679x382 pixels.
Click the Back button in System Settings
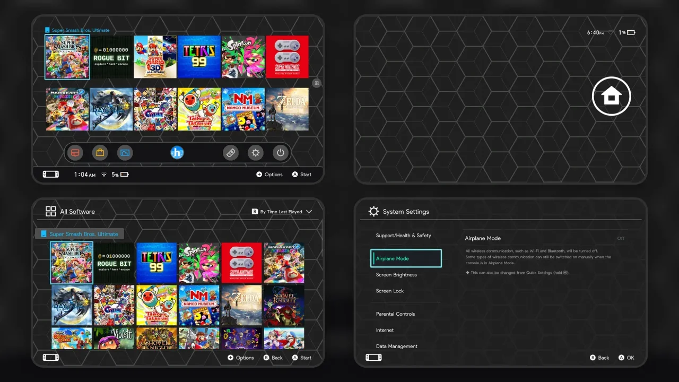599,358
